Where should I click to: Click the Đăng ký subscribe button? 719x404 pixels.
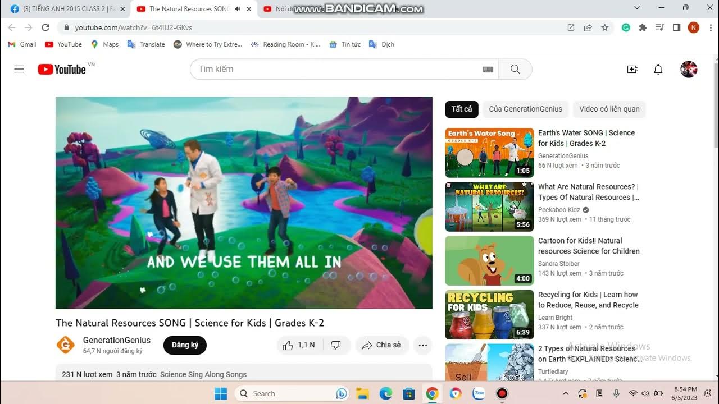pos(185,345)
